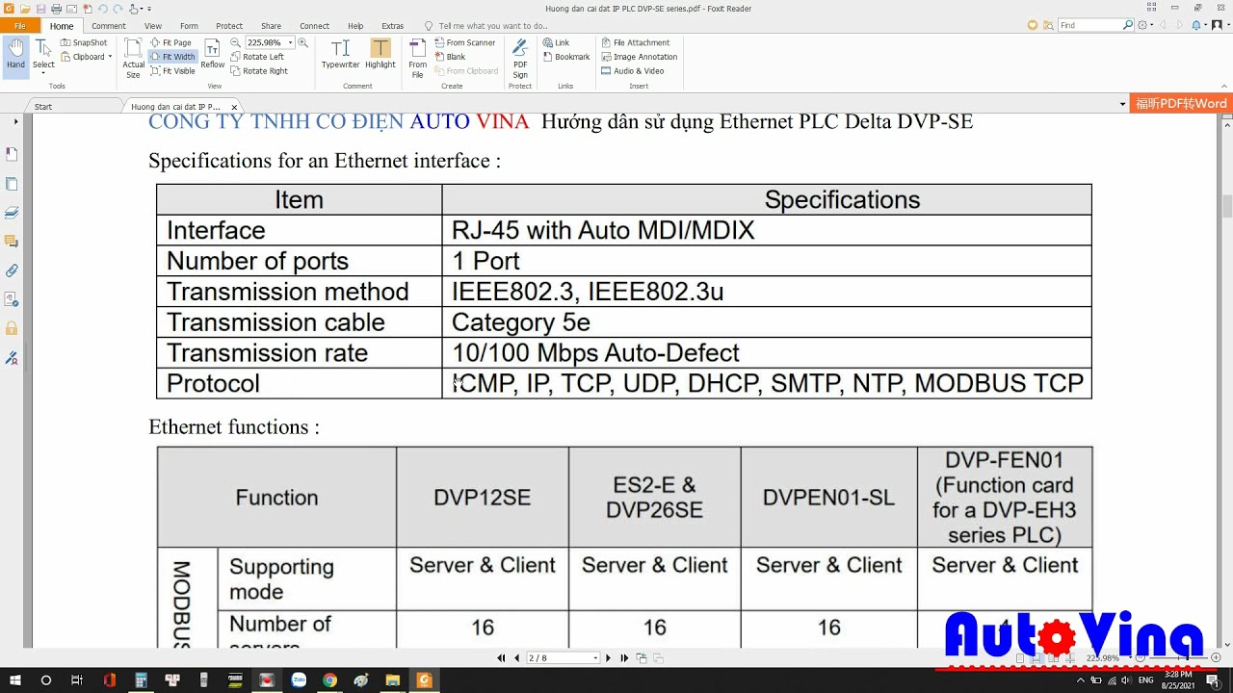Set view to Actual Size
This screenshot has height=693, width=1233.
click(133, 59)
